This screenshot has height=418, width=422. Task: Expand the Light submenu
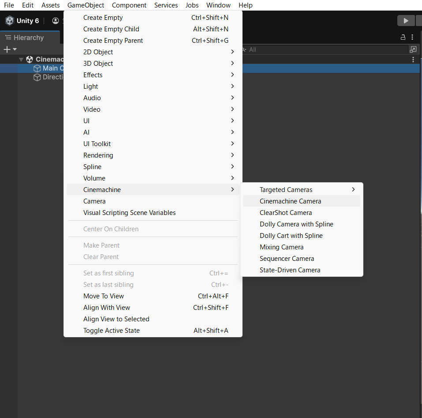pos(153,87)
